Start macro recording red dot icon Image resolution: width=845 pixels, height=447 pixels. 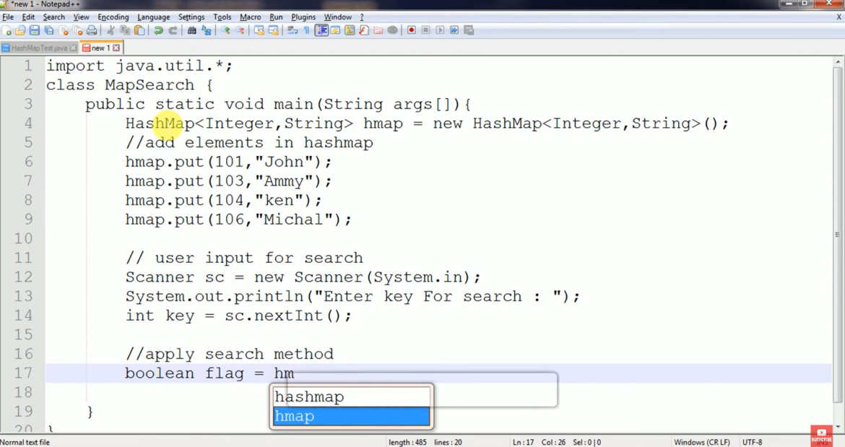[x=411, y=30]
